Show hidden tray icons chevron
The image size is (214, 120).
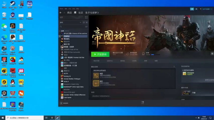(196, 118)
